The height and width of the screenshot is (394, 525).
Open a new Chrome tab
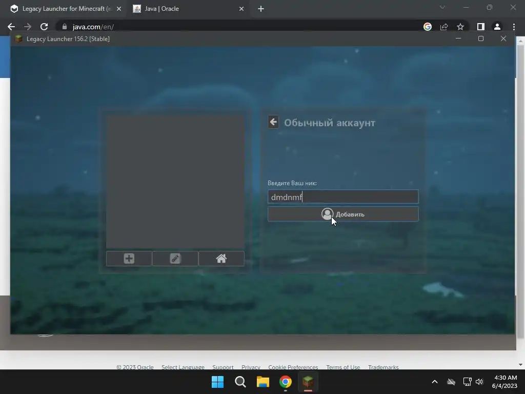261,9
